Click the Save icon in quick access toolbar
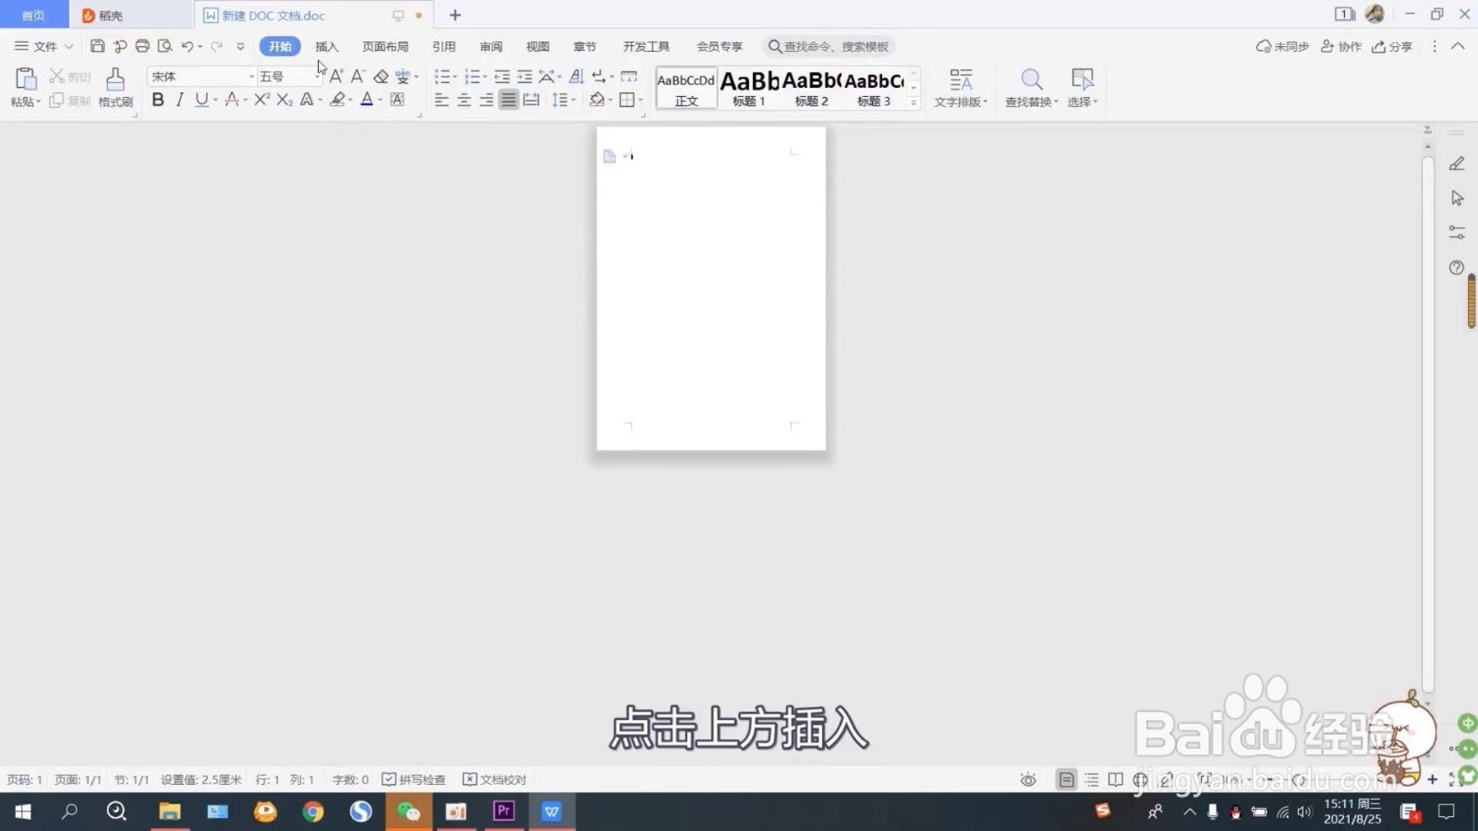 coord(97,46)
